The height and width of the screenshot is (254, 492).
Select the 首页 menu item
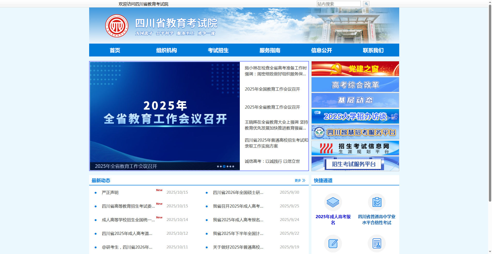click(115, 50)
